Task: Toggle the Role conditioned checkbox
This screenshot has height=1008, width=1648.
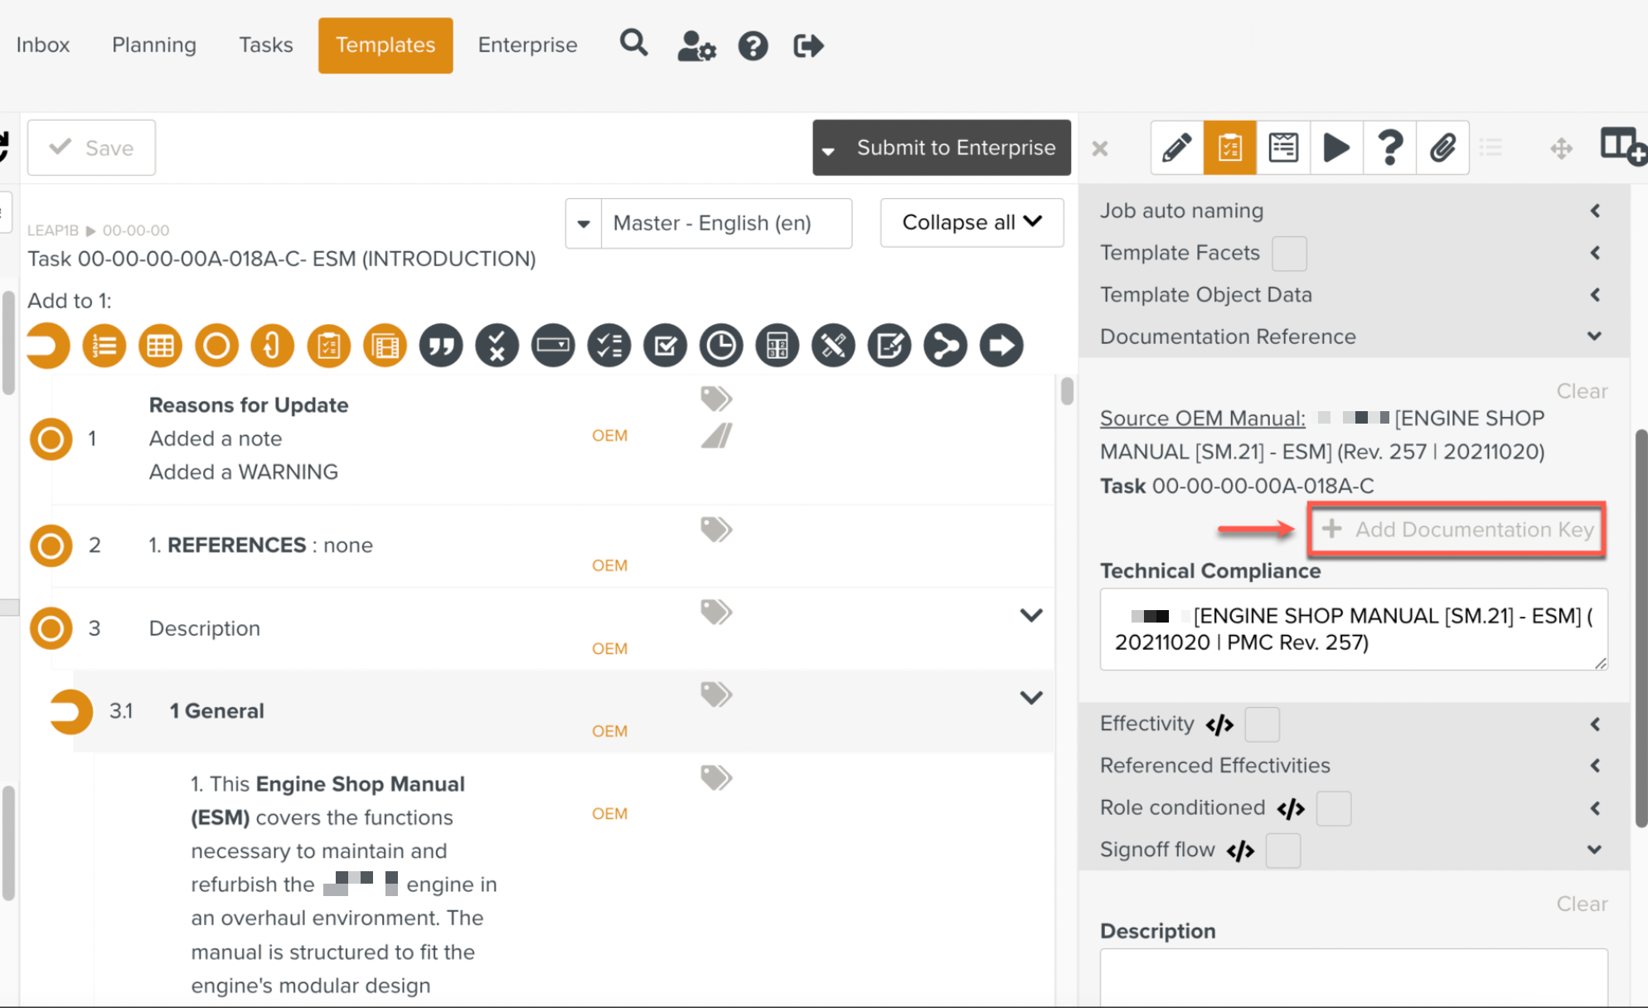Action: [1333, 808]
